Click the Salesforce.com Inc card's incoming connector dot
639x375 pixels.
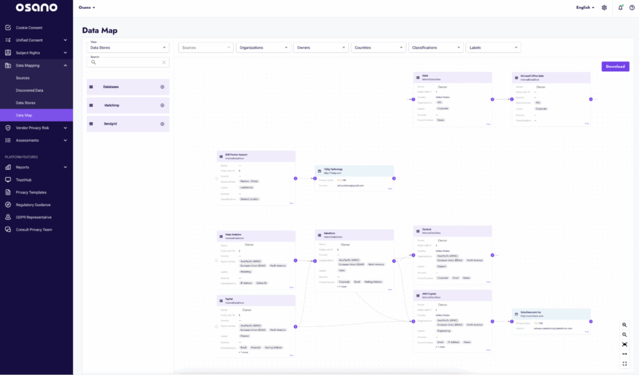coord(512,321)
